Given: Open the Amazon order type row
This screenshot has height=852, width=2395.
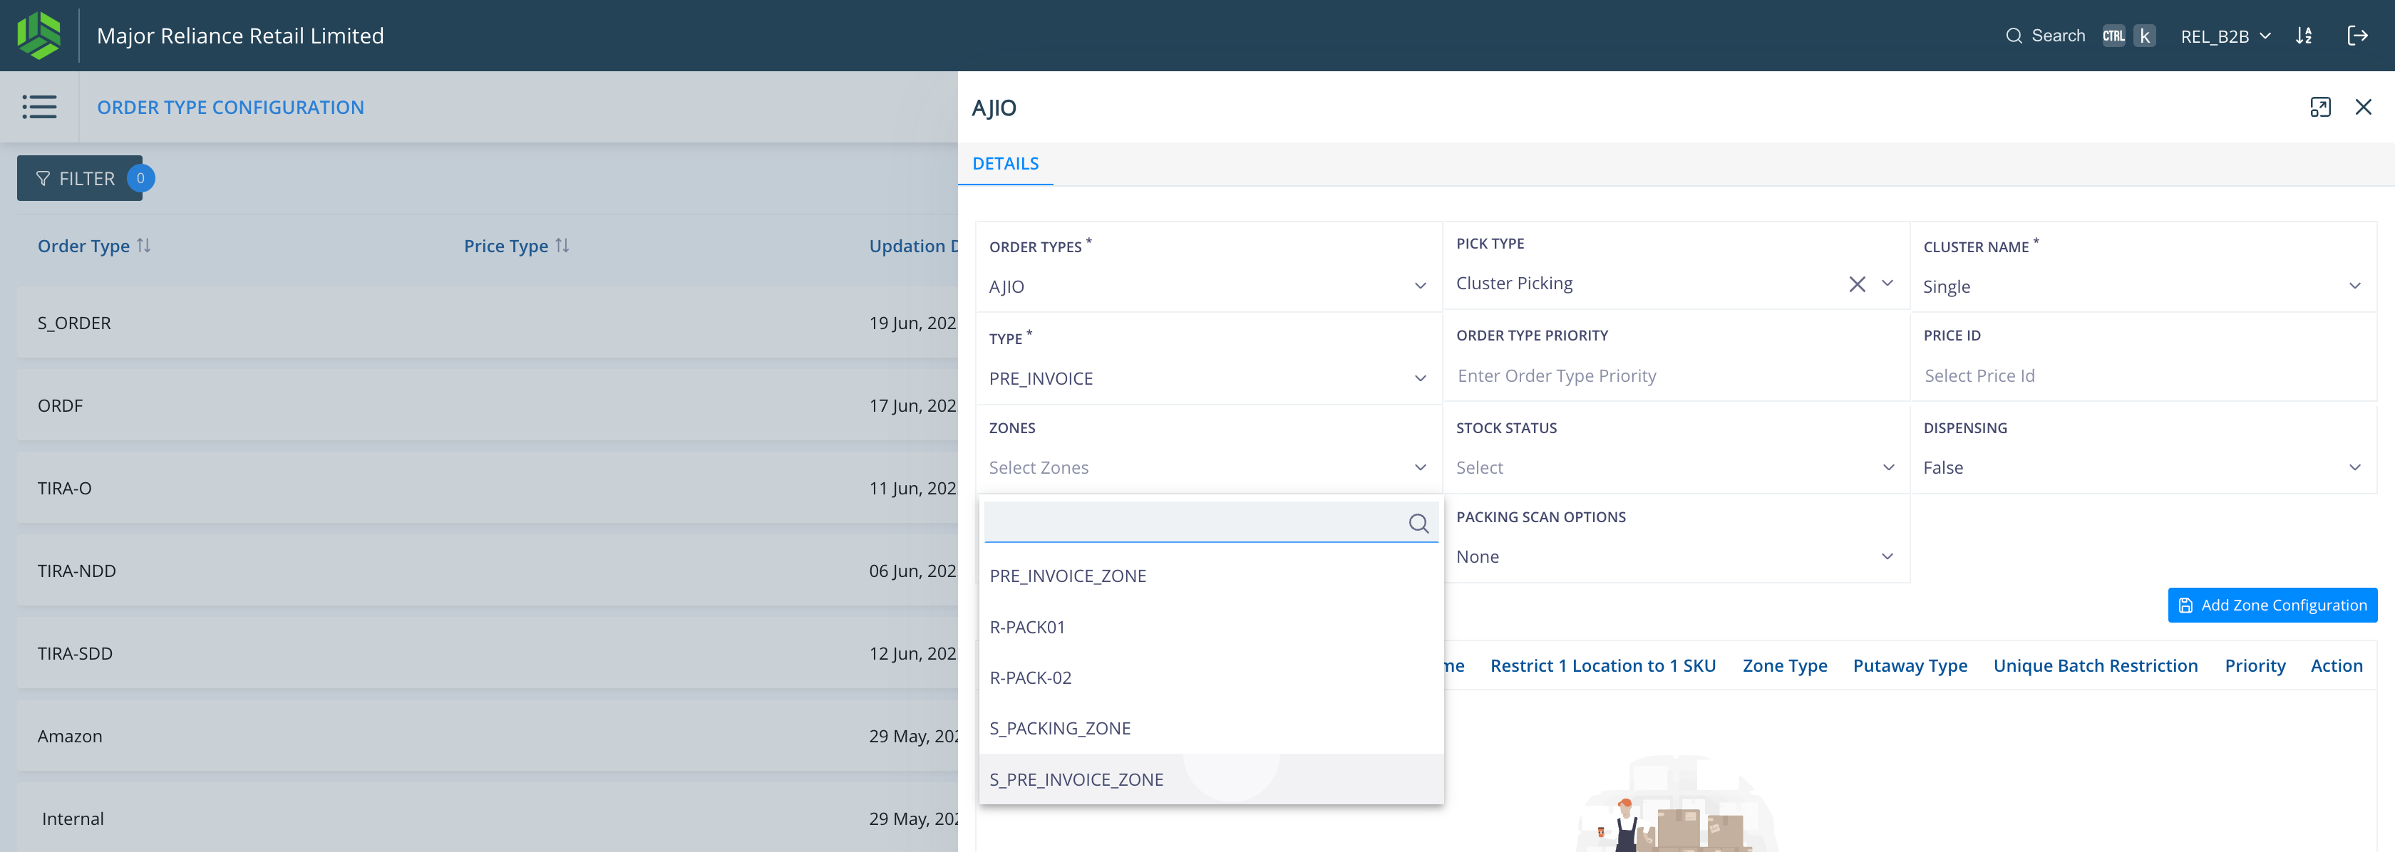Looking at the screenshot, I should point(487,736).
